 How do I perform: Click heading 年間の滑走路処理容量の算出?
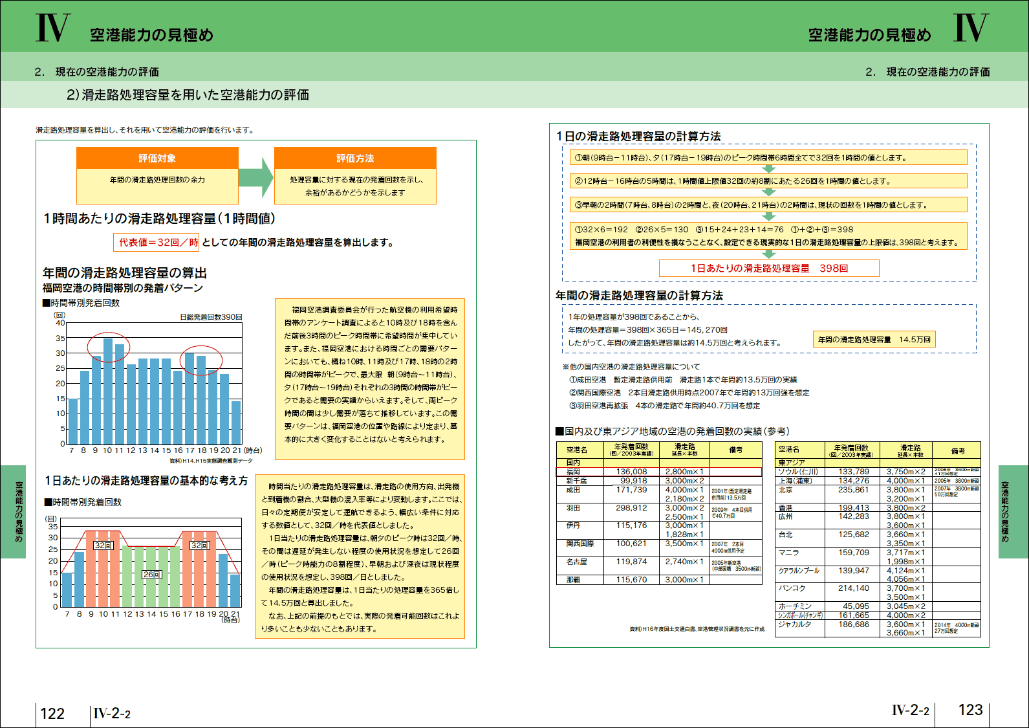tap(125, 273)
